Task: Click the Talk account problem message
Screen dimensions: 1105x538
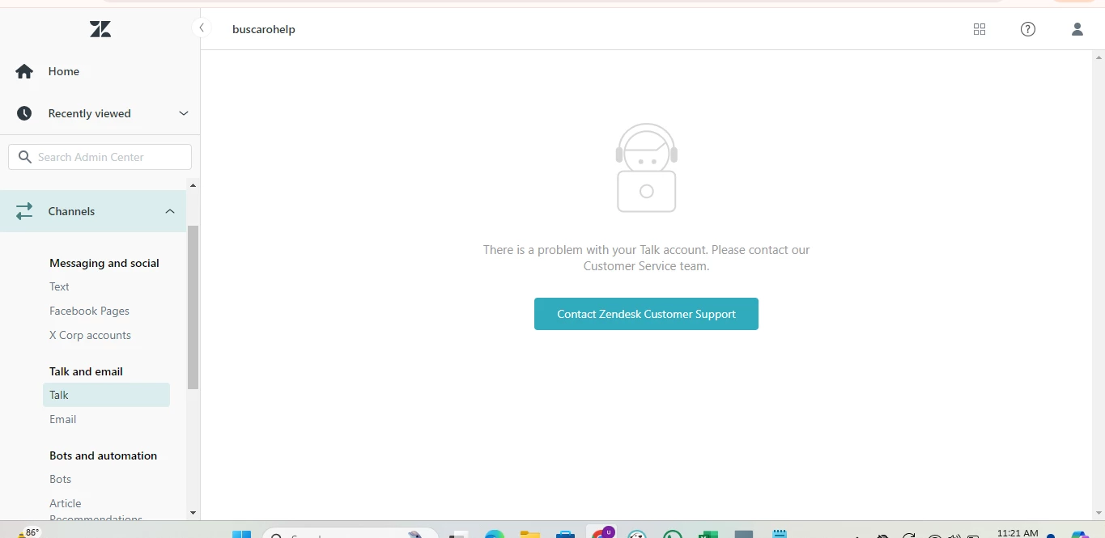Action: click(x=646, y=257)
